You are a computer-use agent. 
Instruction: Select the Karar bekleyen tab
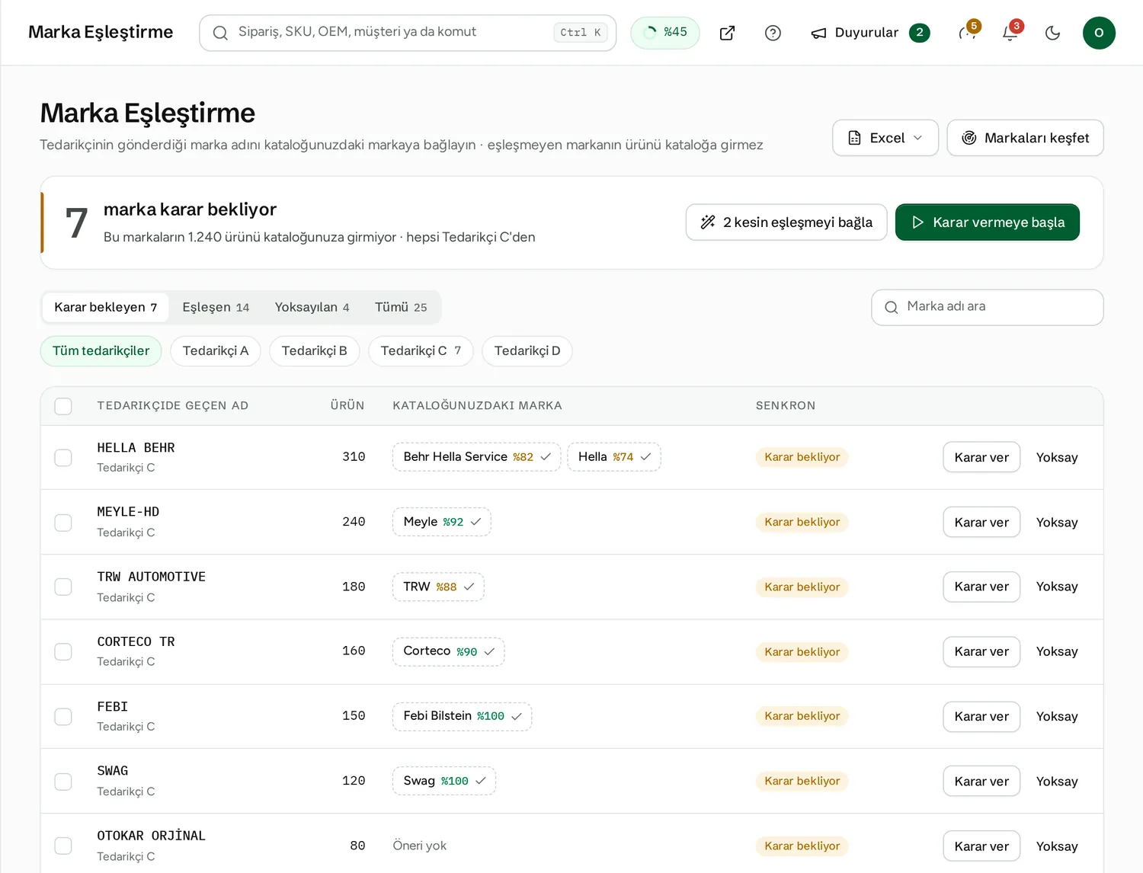(105, 307)
